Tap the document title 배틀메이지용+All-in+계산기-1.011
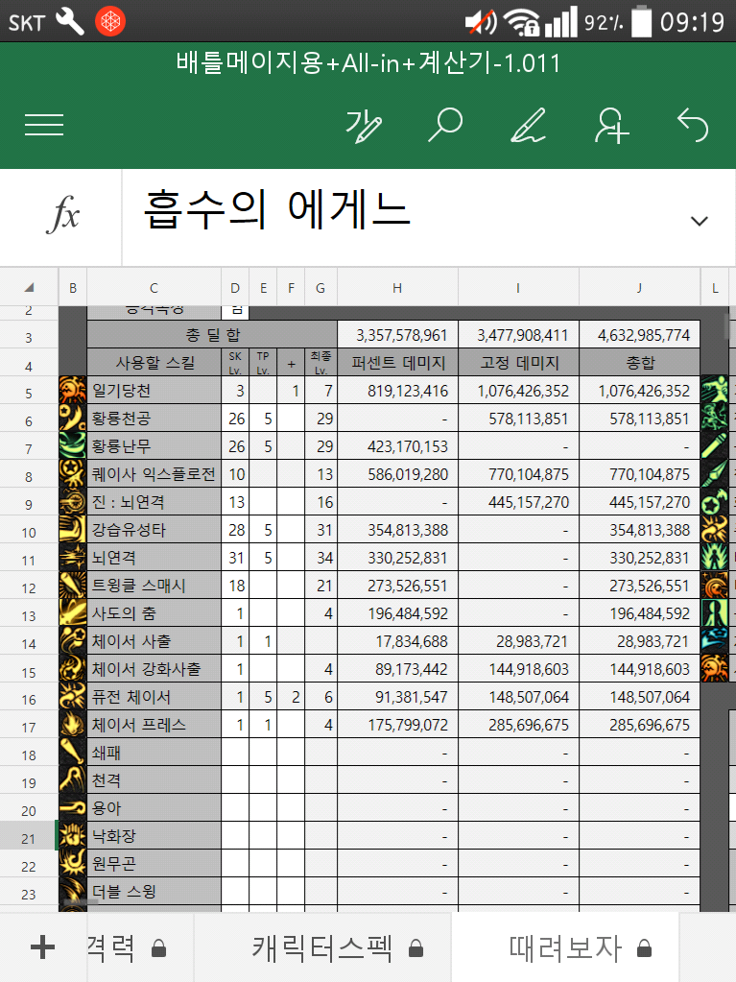The width and height of the screenshot is (736, 982). [x=368, y=63]
